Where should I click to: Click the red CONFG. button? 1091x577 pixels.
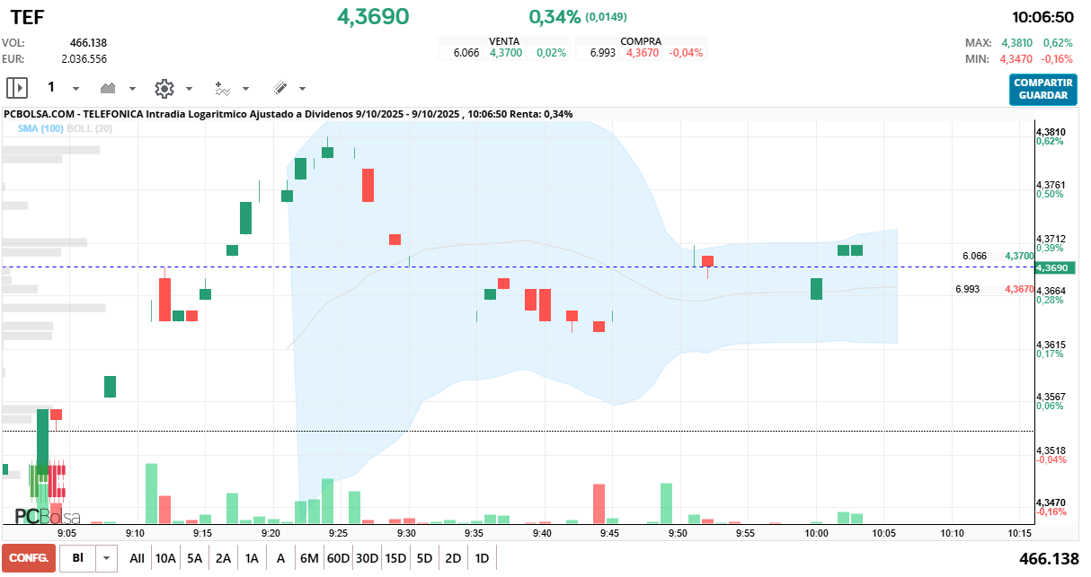click(29, 558)
